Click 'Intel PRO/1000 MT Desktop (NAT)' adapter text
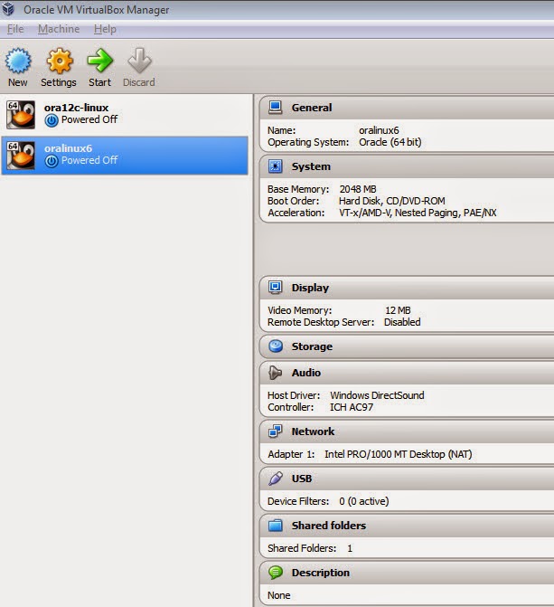The height and width of the screenshot is (607, 554). 398,454
